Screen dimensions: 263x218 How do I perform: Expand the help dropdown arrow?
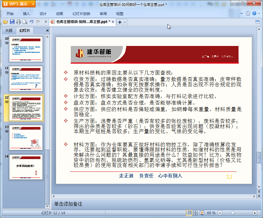point(259,14)
